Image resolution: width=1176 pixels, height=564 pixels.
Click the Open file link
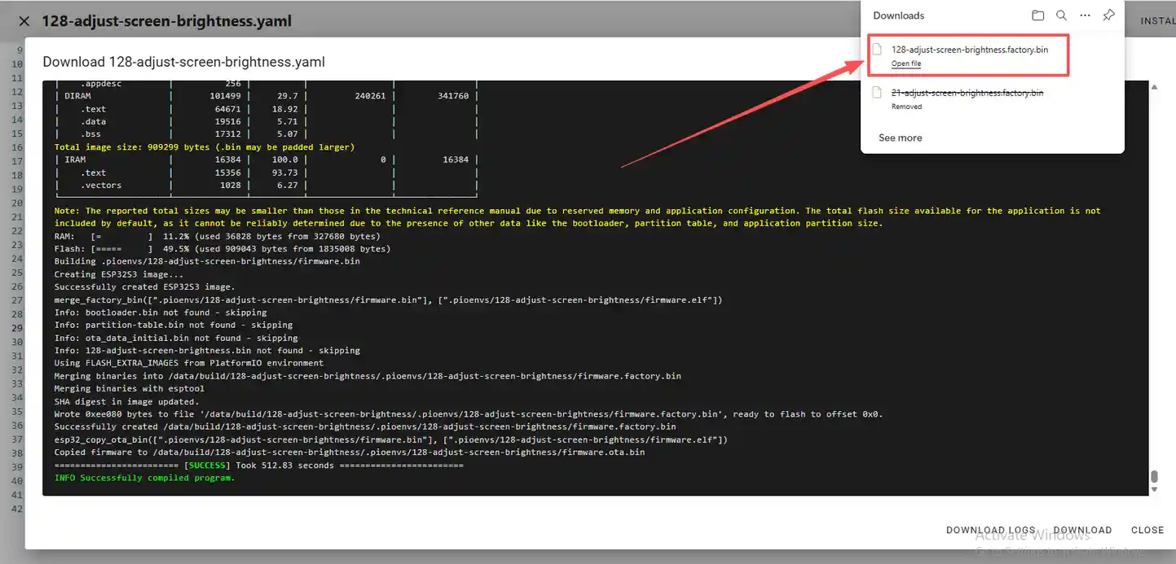coord(906,63)
